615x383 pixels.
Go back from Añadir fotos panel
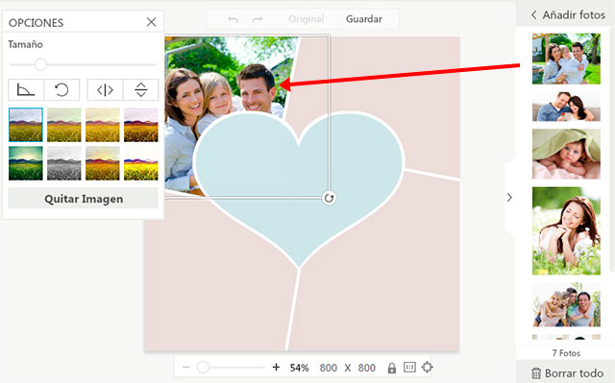[533, 15]
